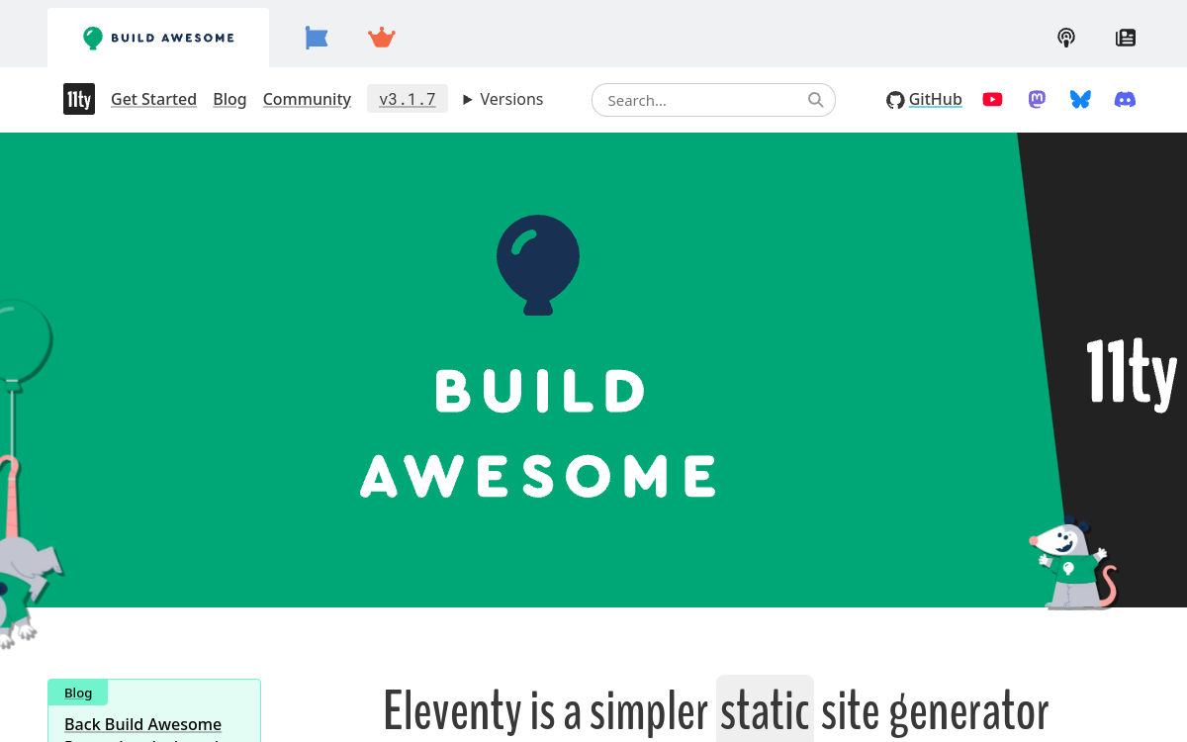Image resolution: width=1187 pixels, height=742 pixels.
Task: Click the Blog label on the sidebar card
Action: pyautogui.click(x=78, y=693)
